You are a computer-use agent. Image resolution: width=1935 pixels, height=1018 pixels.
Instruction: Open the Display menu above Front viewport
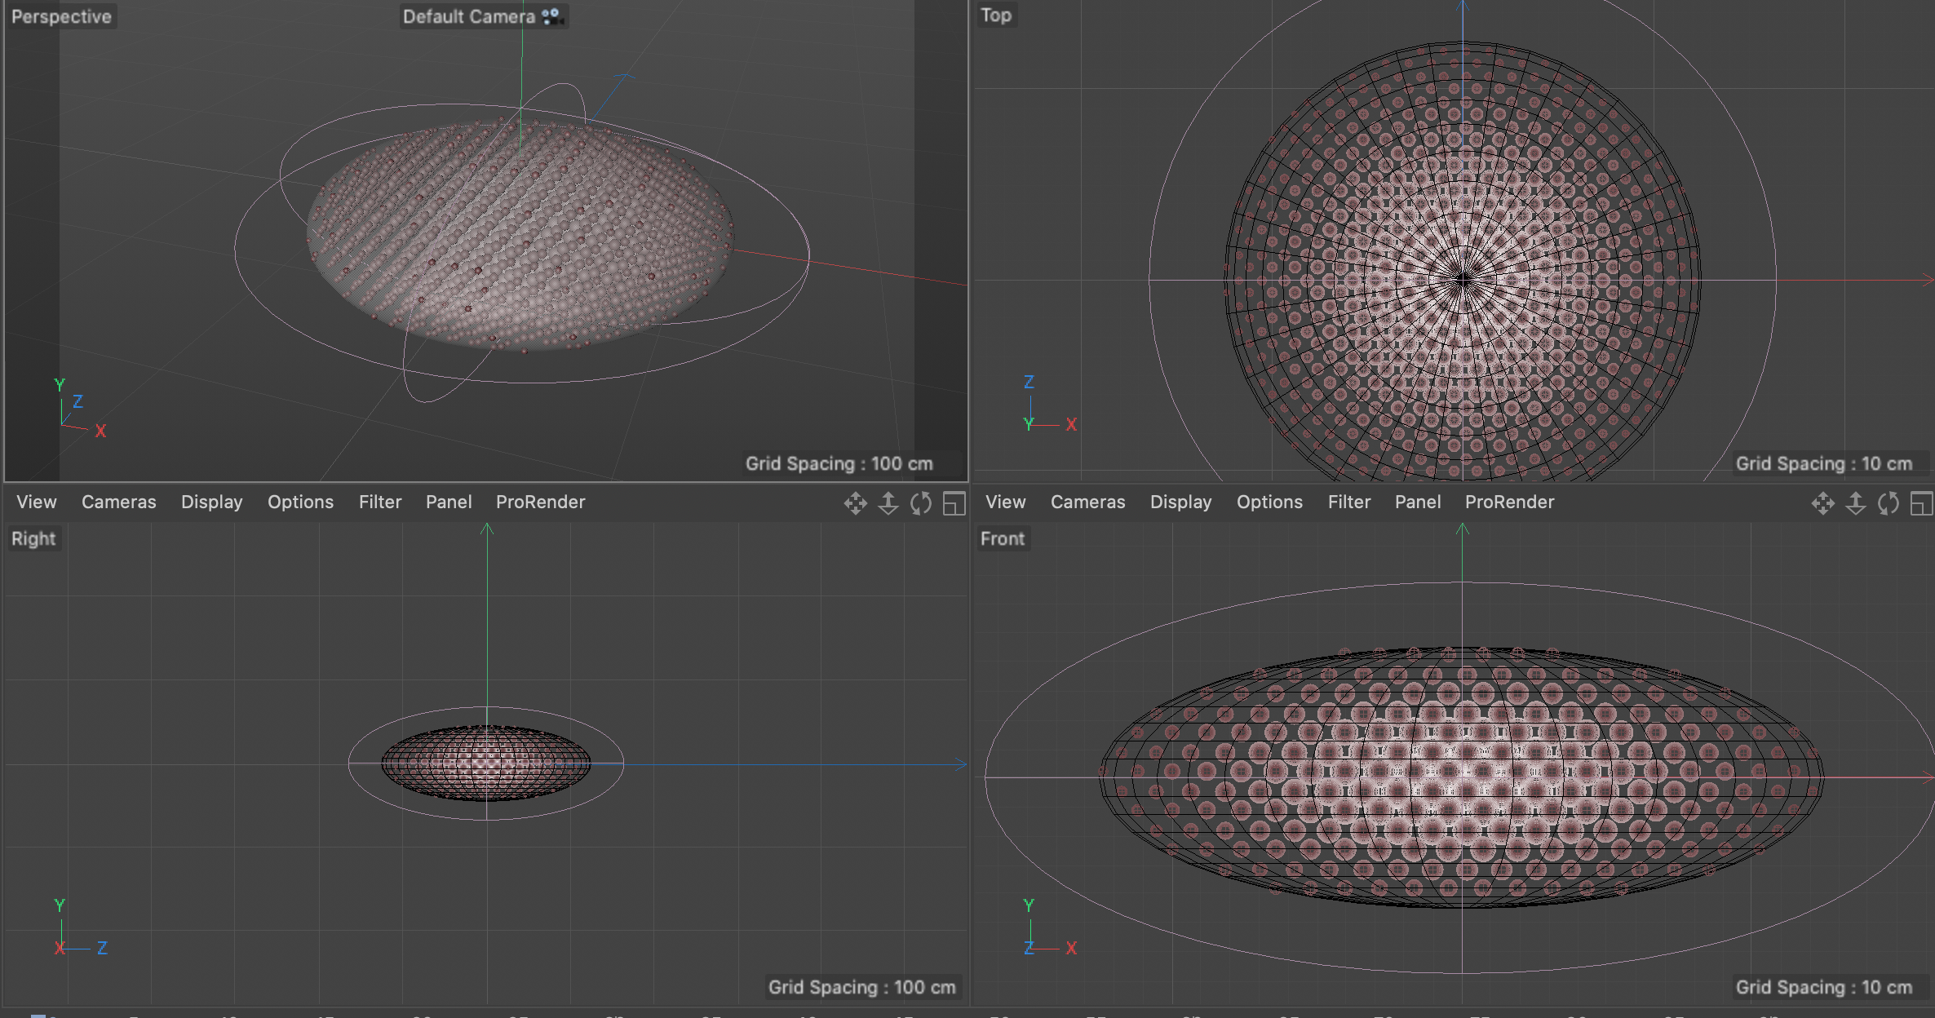point(1180,502)
